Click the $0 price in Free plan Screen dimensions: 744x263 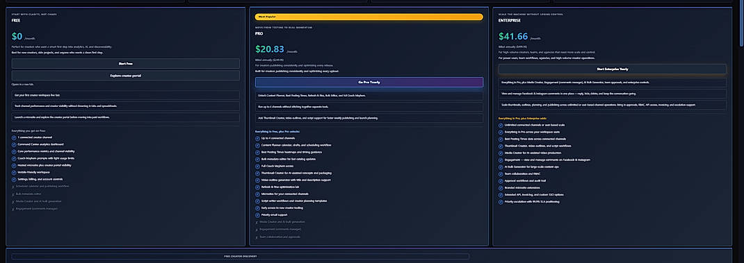17,37
